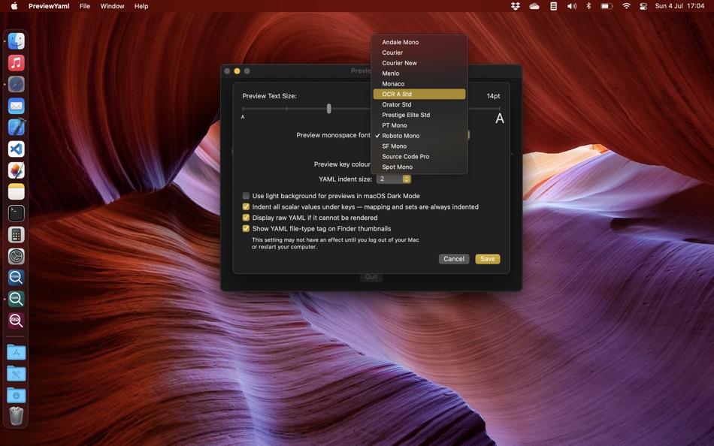The height and width of the screenshot is (446, 714).
Task: Open Pixelmator Pro from the Dock
Action: [17, 170]
